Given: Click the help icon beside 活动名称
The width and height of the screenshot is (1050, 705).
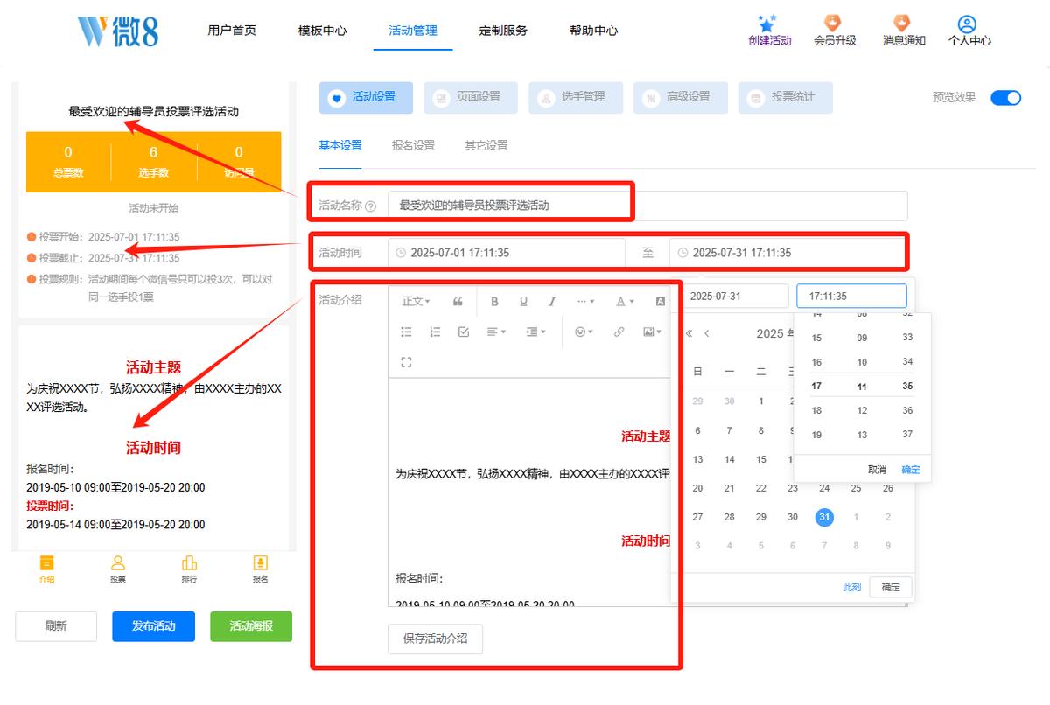Looking at the screenshot, I should 370,206.
